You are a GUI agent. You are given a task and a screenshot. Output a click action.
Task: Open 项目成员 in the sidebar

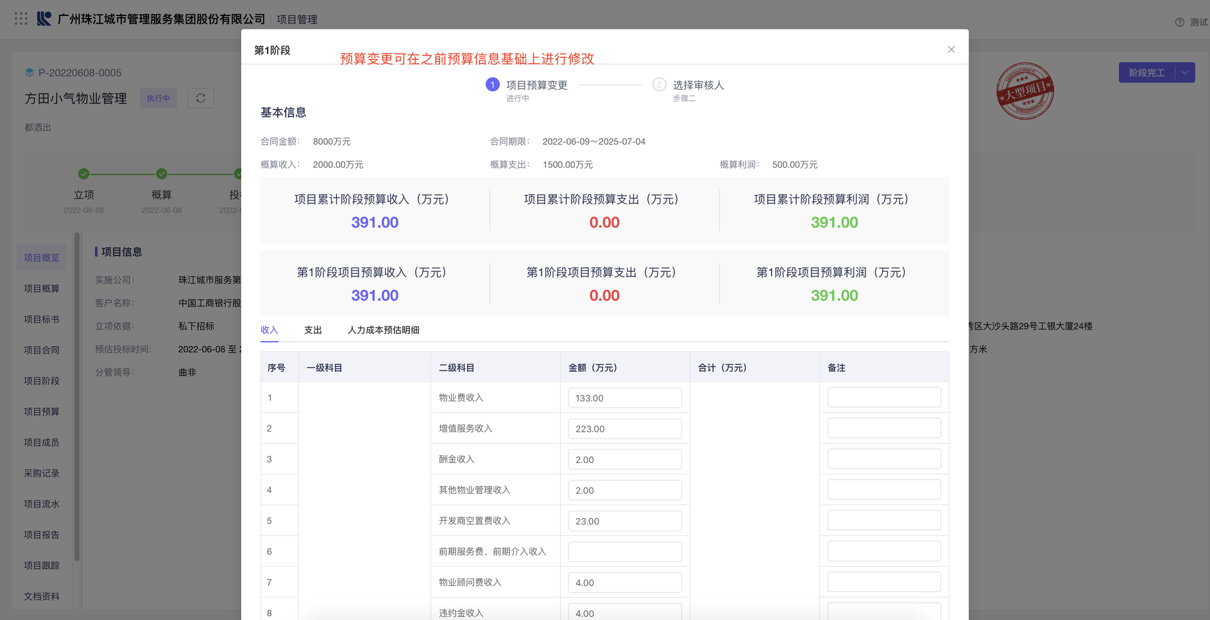42,442
